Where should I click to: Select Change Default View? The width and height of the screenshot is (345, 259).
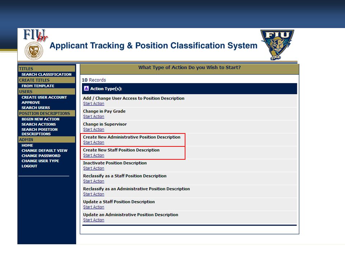tap(45, 151)
